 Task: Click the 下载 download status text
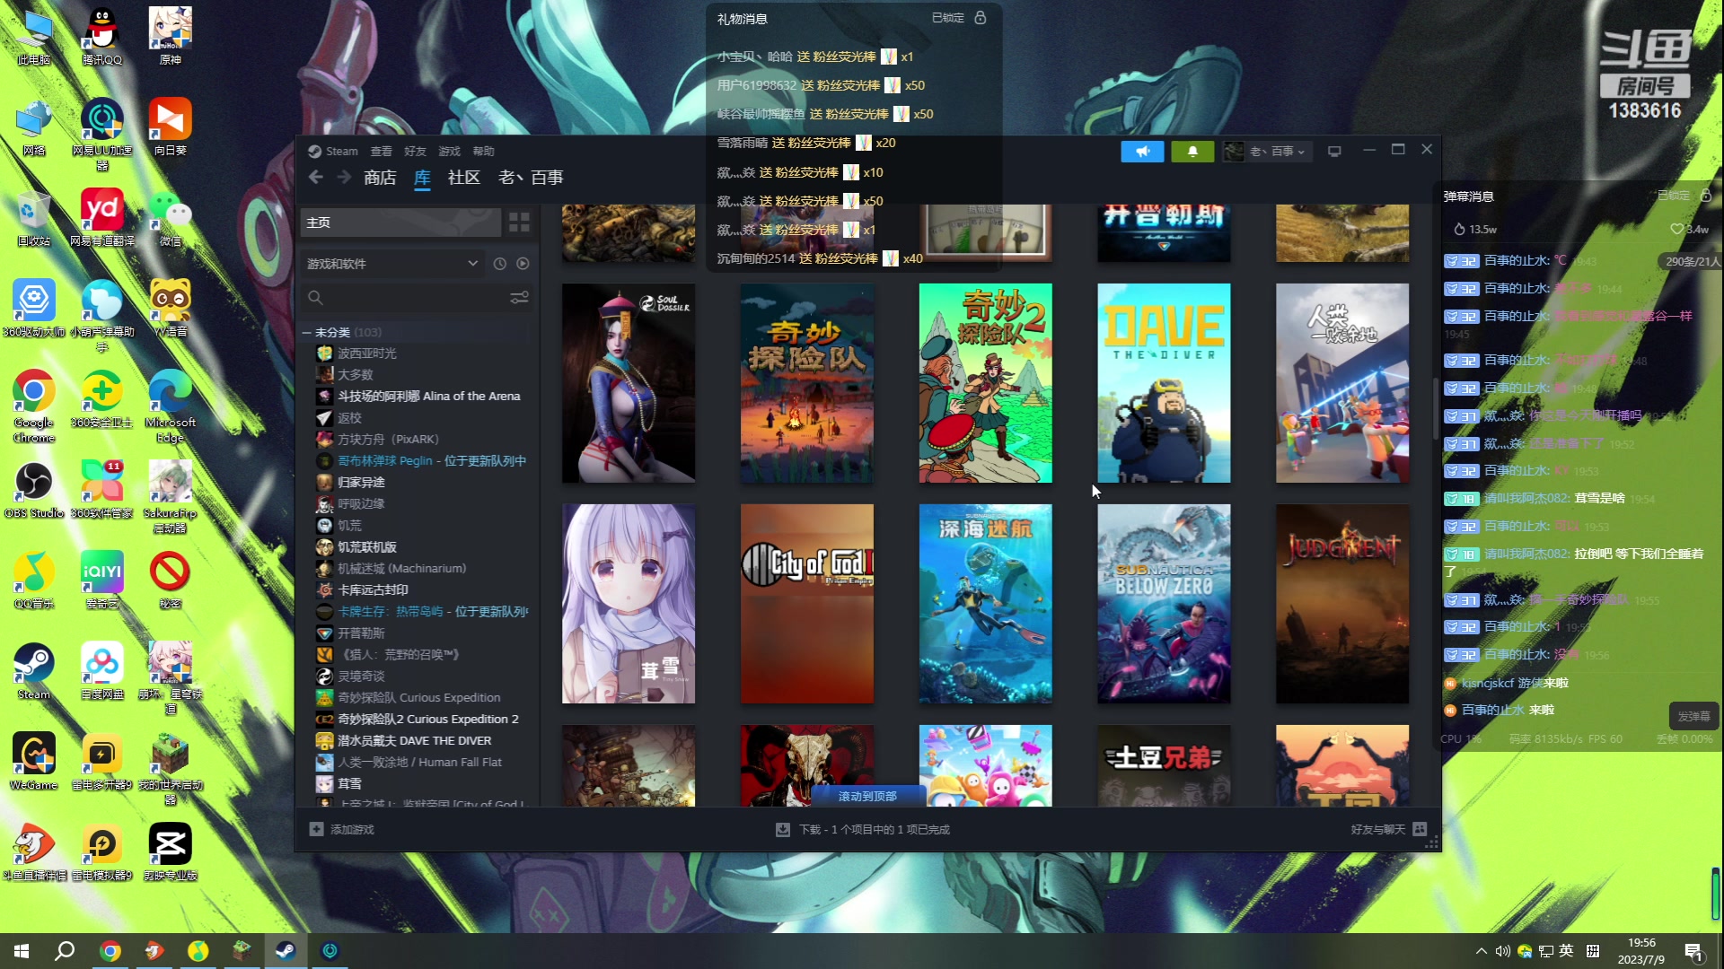[x=875, y=830]
